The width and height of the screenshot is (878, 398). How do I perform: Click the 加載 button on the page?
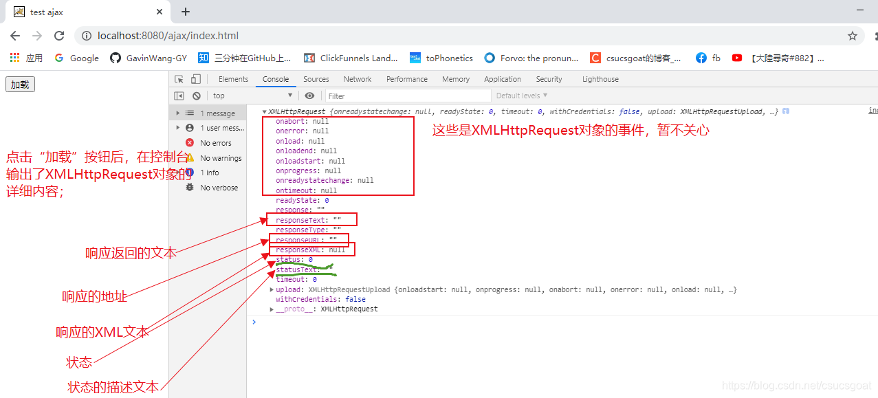click(20, 85)
